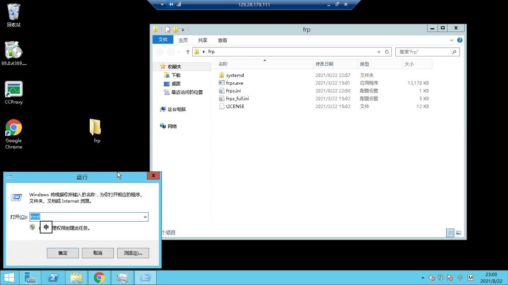This screenshot has height=285, width=508.
Task: Go up one folder level in Explorer
Action: (188, 52)
